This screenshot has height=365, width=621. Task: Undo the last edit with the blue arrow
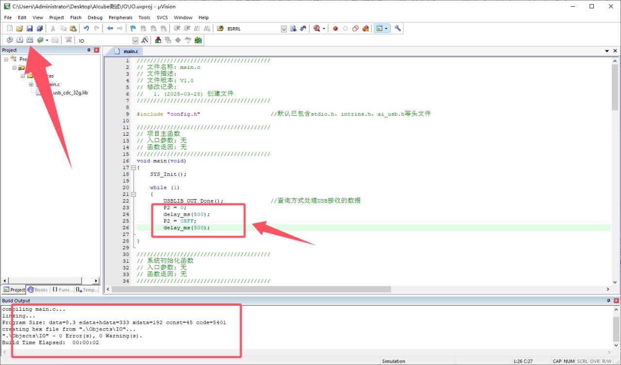[x=86, y=29]
